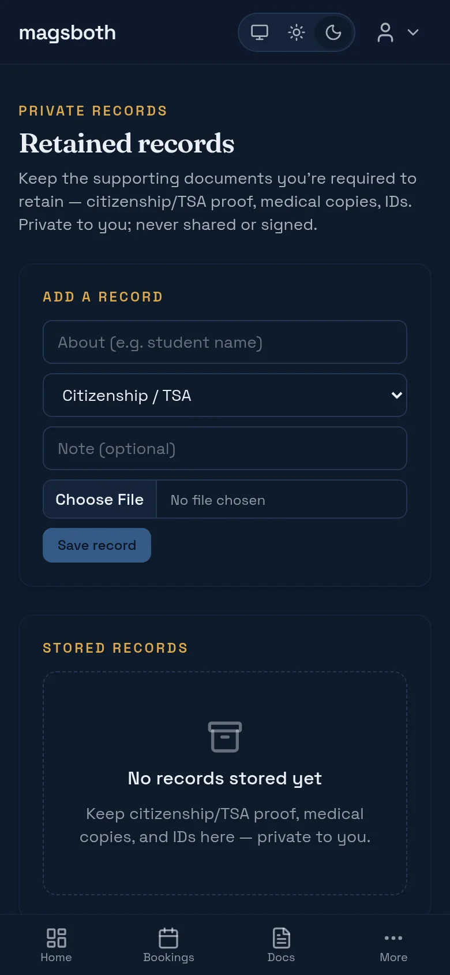
Task: Switch to system theme monitor icon
Action: (x=260, y=32)
